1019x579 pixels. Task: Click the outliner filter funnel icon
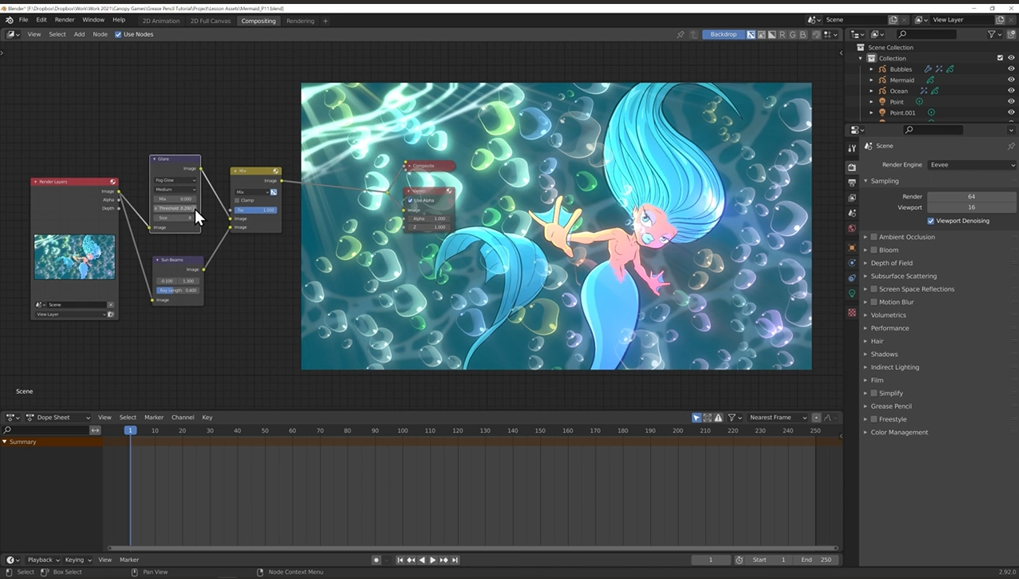[992, 35]
